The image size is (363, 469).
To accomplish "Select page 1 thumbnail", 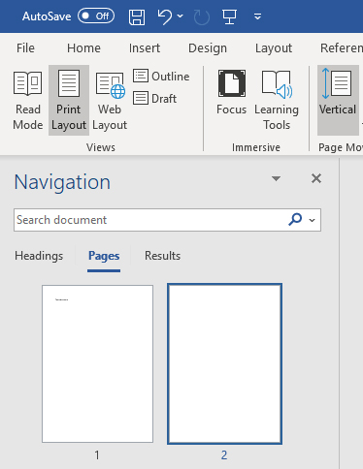I will [x=97, y=363].
